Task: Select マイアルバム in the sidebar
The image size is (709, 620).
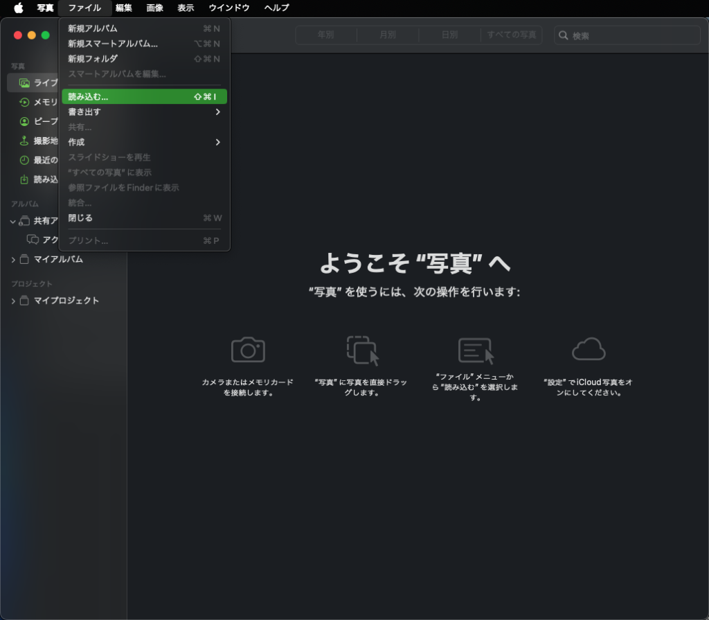Action: (58, 259)
